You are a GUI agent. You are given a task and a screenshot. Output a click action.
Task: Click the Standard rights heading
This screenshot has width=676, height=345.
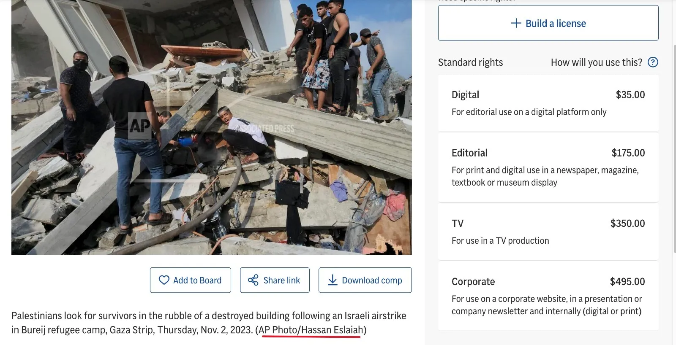[470, 62]
